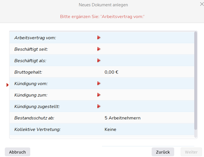Click red arrow beside Beschäftigt als
The width and height of the screenshot is (204, 157).
click(x=99, y=60)
